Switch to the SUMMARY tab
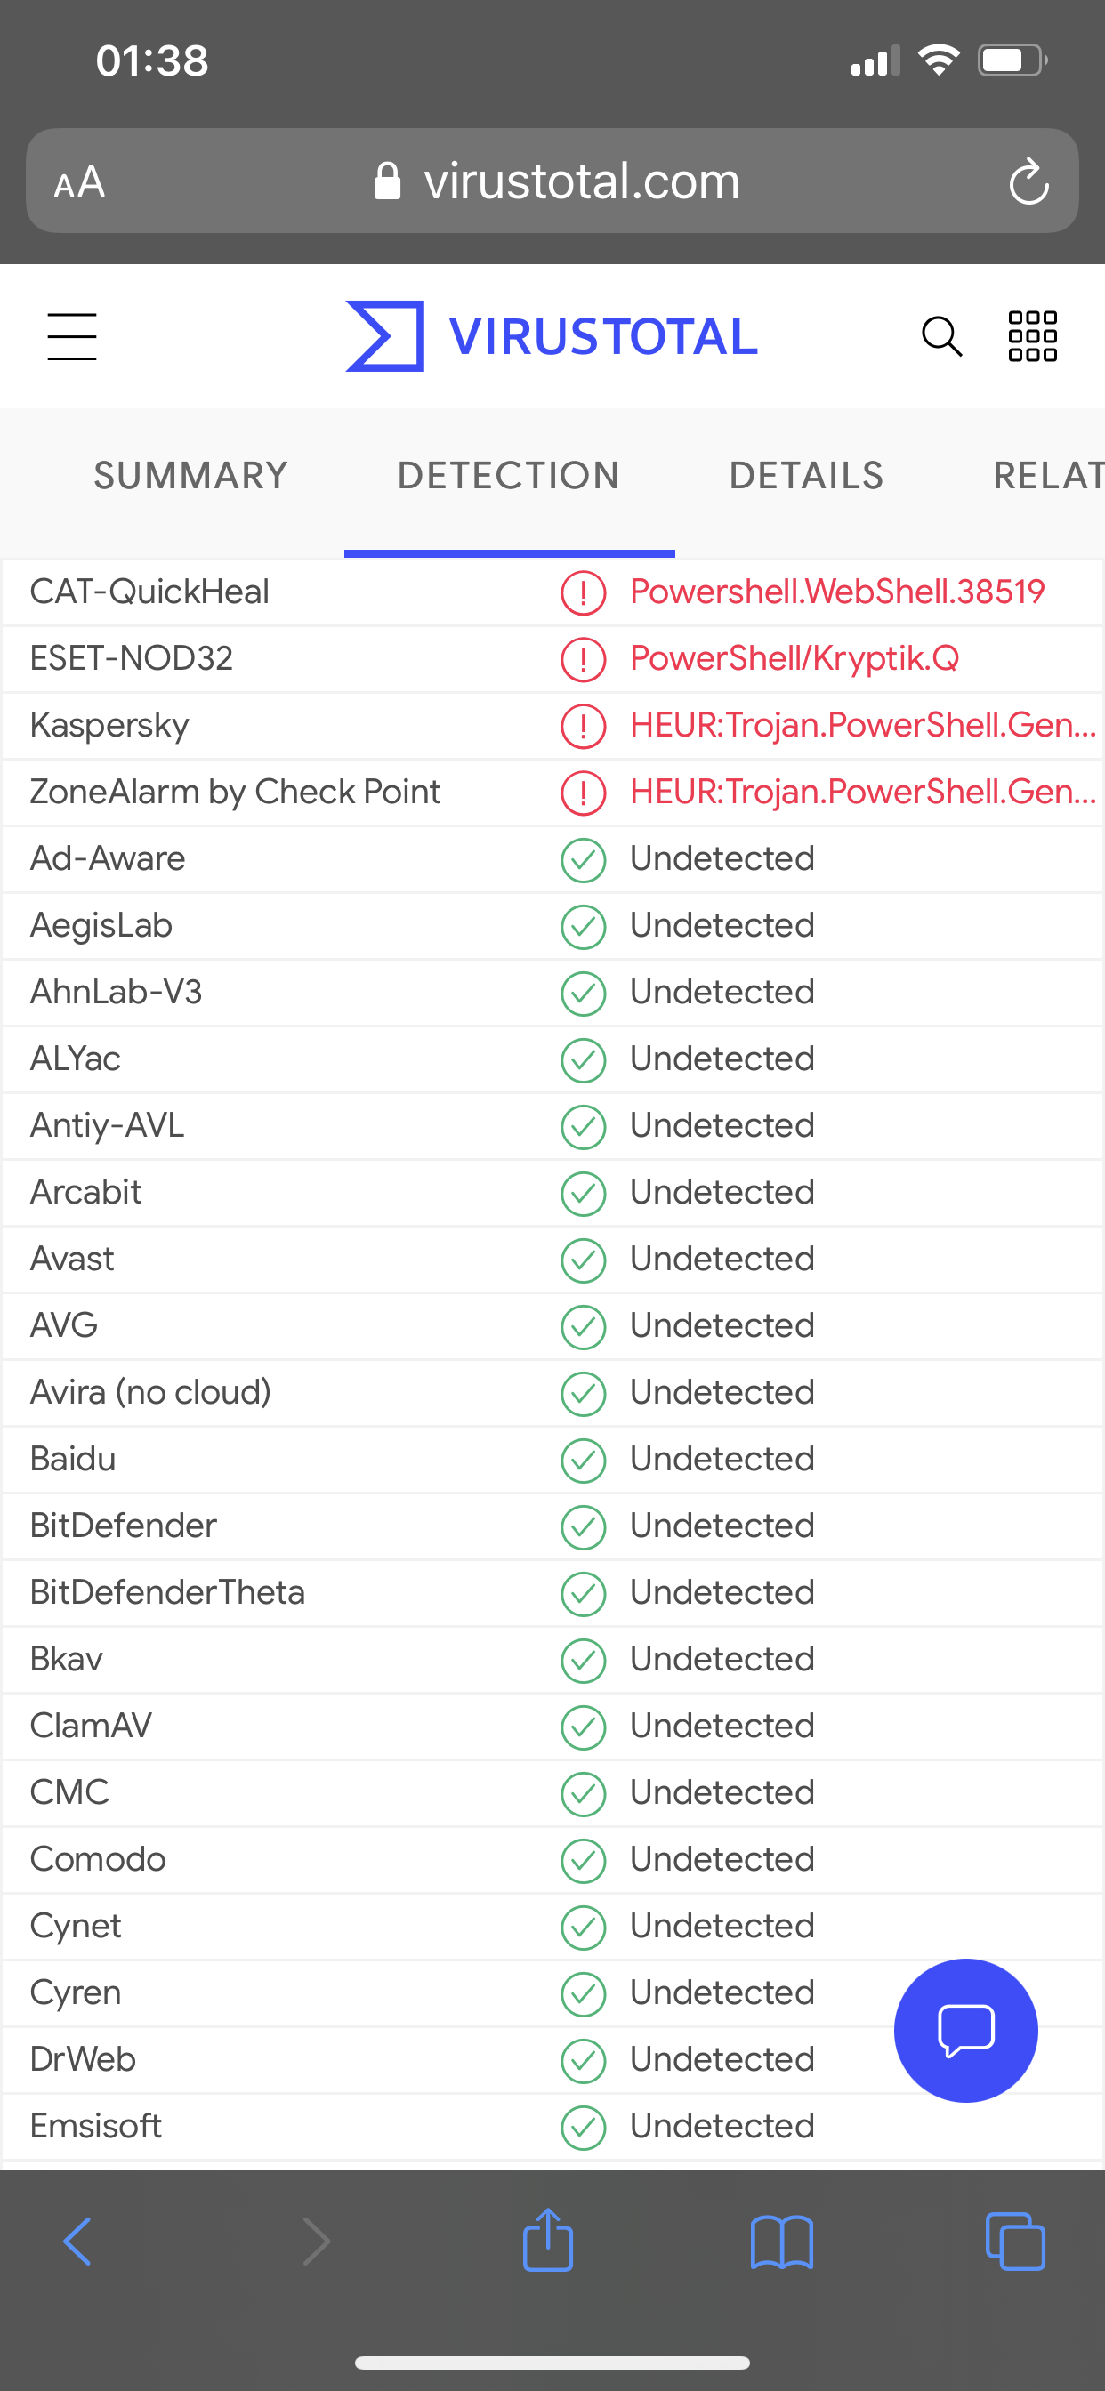 click(x=191, y=475)
